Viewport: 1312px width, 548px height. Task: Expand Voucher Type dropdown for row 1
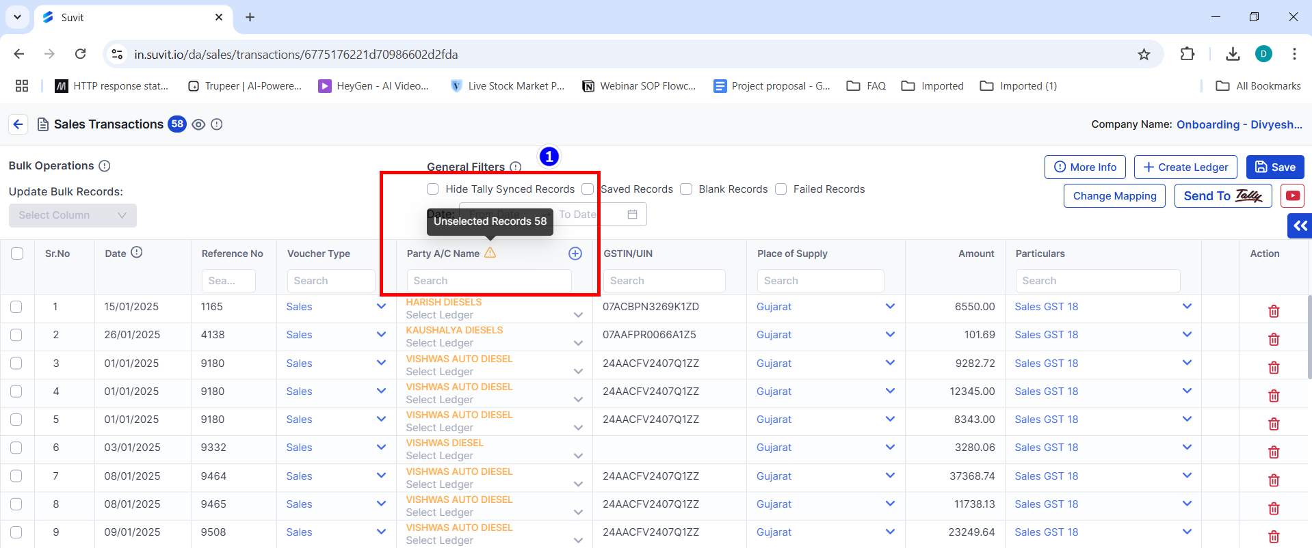(381, 306)
